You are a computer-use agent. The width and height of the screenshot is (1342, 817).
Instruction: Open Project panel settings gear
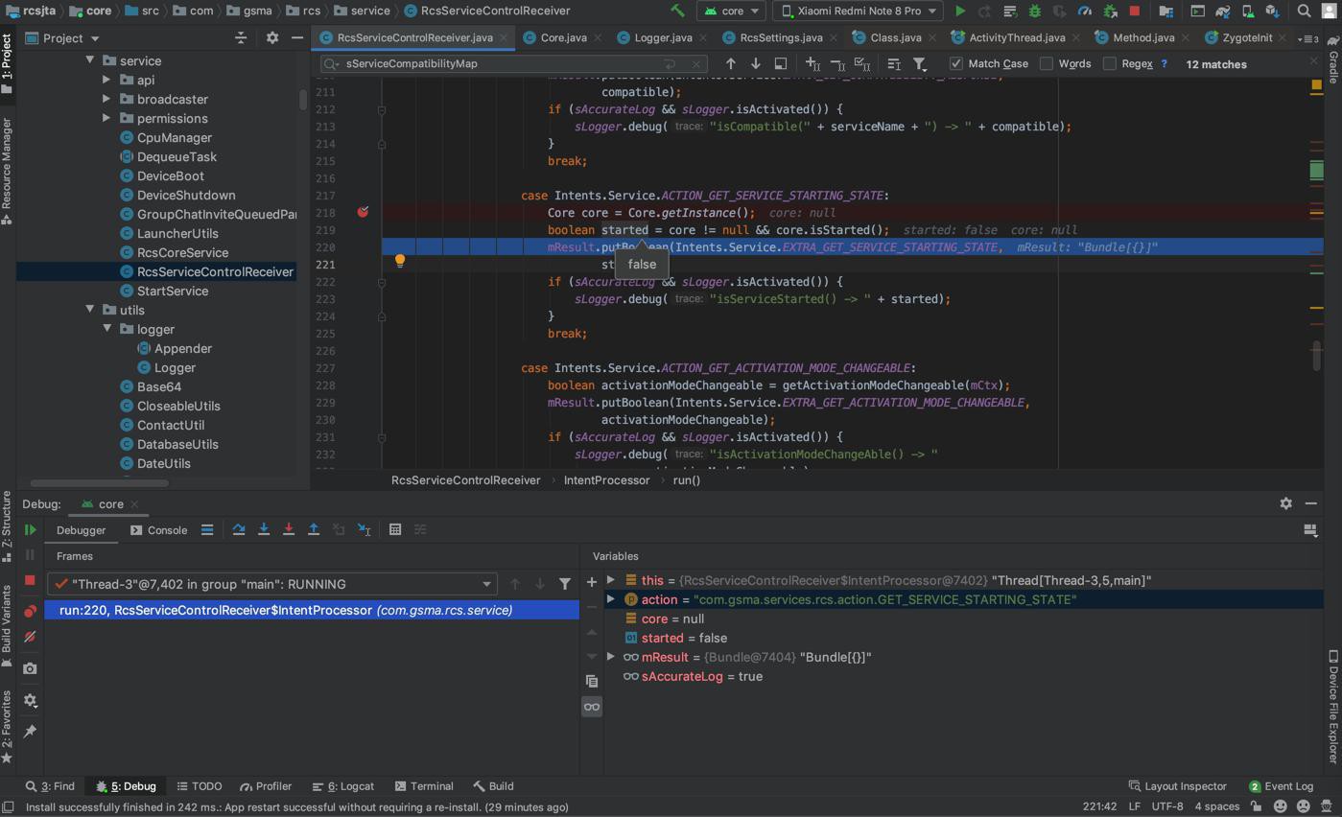(271, 37)
